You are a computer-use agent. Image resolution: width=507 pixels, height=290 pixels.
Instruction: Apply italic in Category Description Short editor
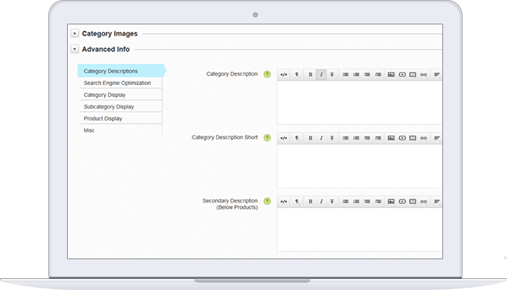321,138
